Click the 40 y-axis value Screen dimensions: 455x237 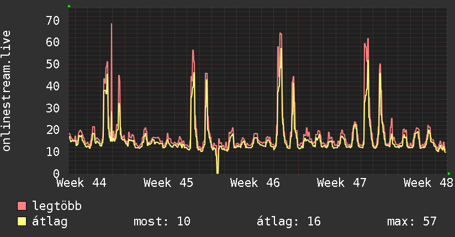[x=53, y=86]
